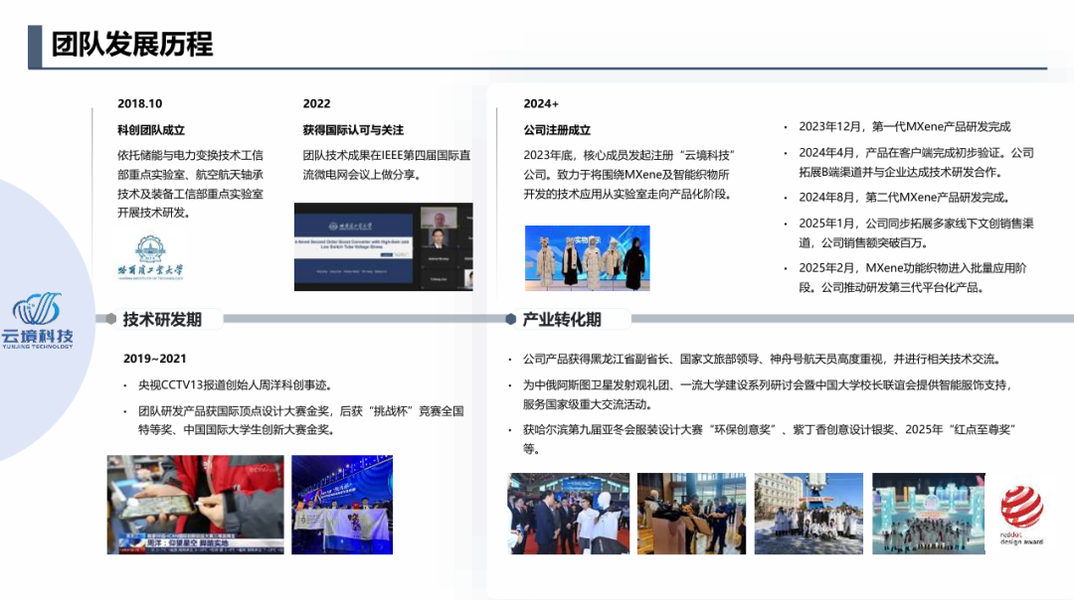
Task: Click the 公司注册成立 heading
Action: [x=557, y=130]
